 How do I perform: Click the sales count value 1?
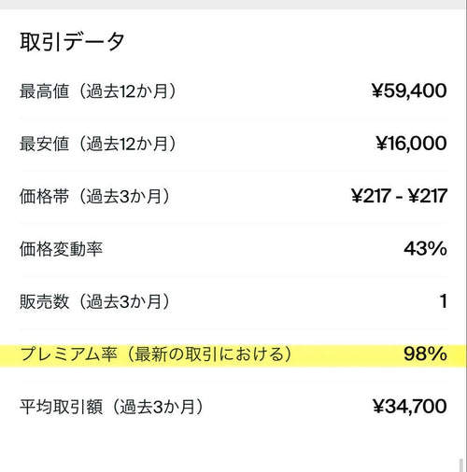[x=444, y=301]
